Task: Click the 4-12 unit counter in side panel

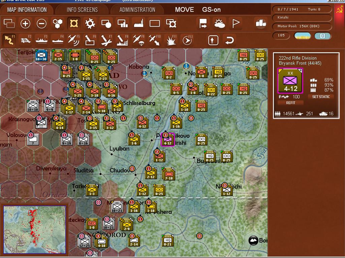Action: pyautogui.click(x=290, y=80)
